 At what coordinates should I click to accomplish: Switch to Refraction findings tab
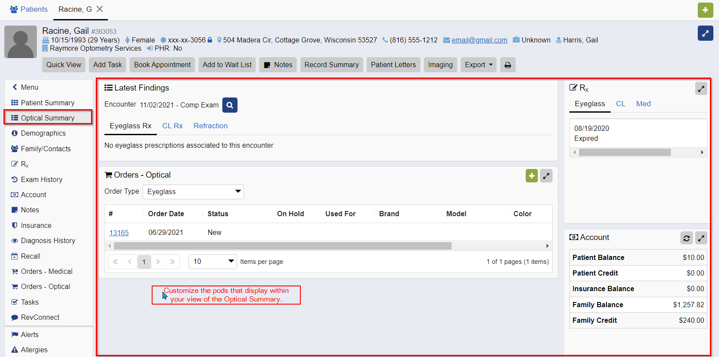coord(211,126)
